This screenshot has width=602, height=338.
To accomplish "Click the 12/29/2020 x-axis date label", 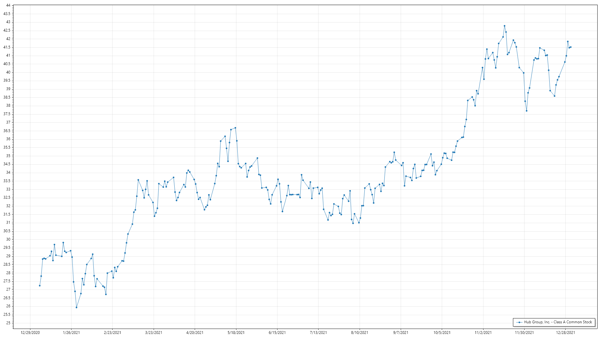I will coord(30,332).
